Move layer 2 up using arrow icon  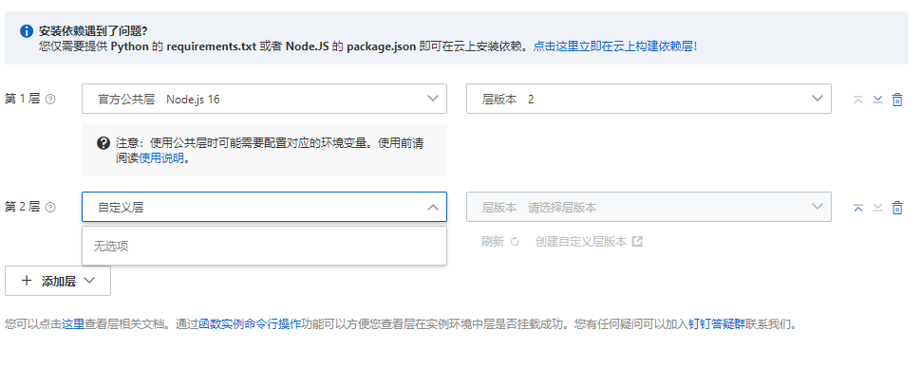tap(858, 208)
